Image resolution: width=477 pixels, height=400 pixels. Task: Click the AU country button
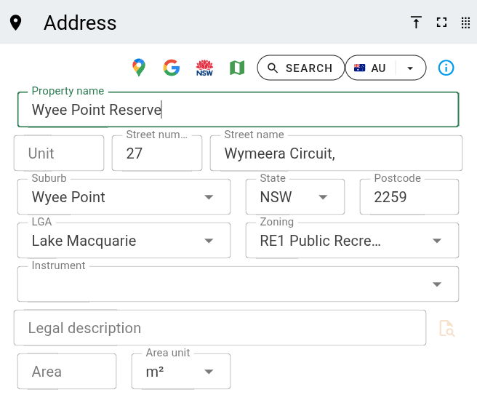click(x=370, y=68)
